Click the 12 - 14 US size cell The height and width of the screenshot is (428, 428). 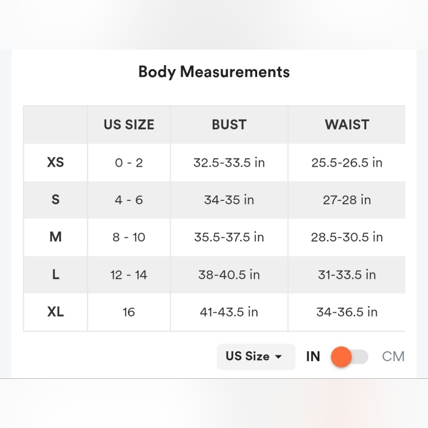129,275
